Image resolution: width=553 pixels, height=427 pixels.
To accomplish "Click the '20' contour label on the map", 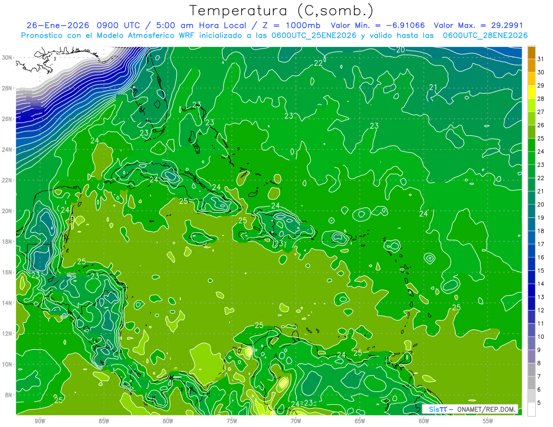I will 400,50.
